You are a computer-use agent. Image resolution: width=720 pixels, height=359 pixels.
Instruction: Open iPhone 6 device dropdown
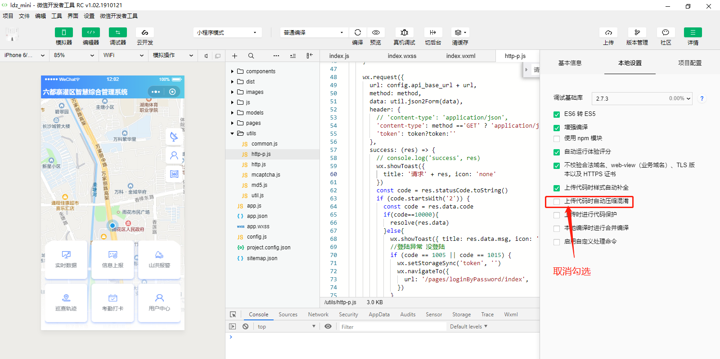tap(25, 55)
